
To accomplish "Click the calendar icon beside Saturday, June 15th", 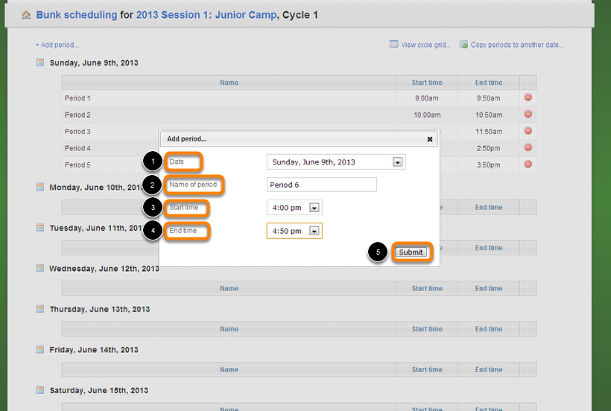I will point(40,390).
